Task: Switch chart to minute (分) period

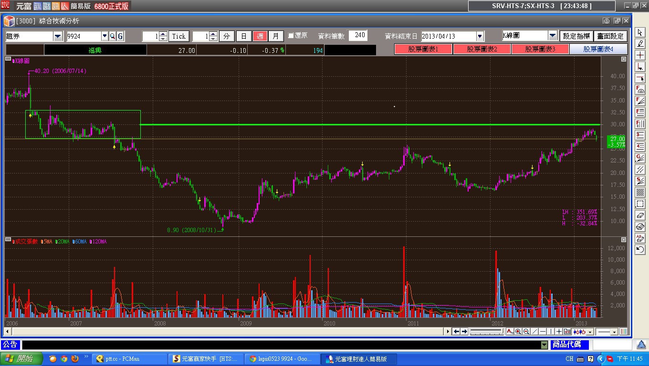Action: point(227,36)
